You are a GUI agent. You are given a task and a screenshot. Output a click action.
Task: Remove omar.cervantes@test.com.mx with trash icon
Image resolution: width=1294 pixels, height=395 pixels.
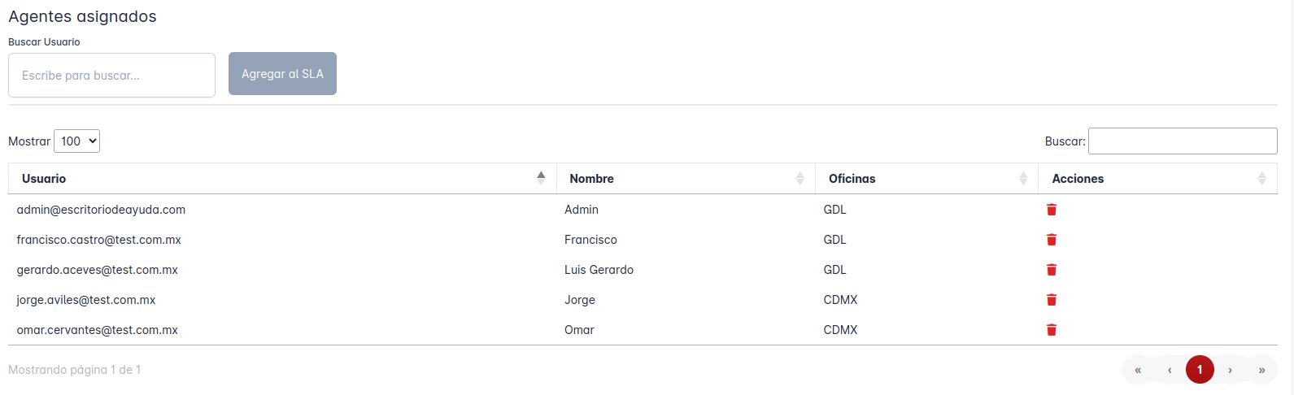pyautogui.click(x=1051, y=330)
